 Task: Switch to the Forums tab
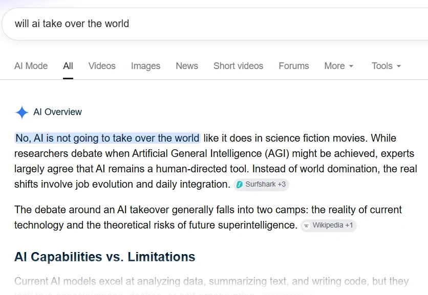(294, 66)
